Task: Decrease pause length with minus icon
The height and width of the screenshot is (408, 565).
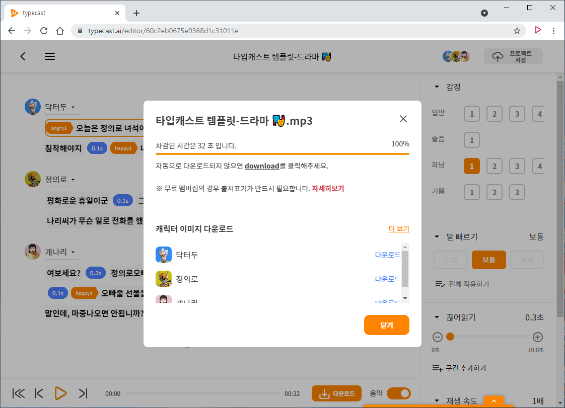Action: point(438,337)
